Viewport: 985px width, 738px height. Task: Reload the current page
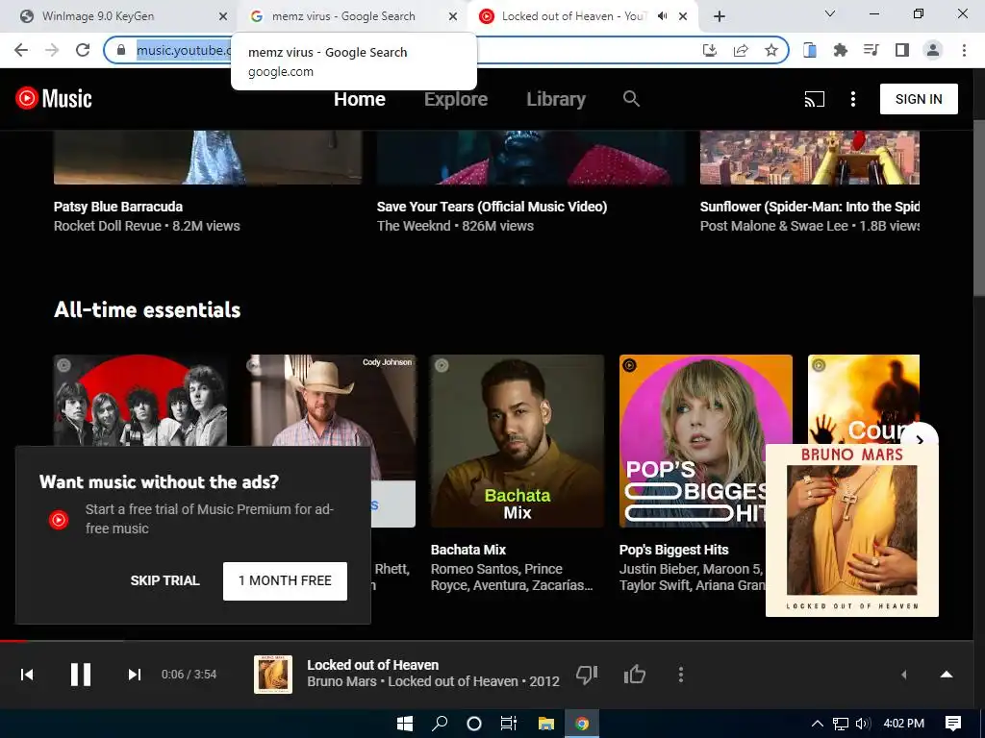click(x=83, y=50)
